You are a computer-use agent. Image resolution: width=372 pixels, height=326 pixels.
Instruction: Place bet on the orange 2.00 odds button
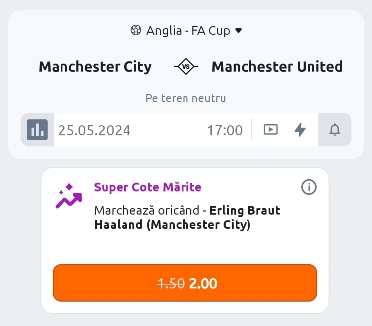click(x=185, y=283)
